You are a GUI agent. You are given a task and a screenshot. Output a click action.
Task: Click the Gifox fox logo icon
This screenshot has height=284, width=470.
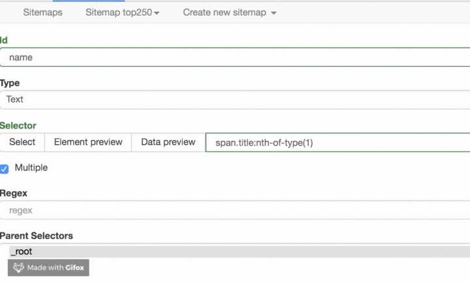tap(19, 268)
